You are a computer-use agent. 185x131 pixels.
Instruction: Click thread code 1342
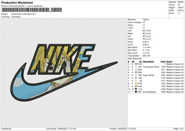[x=163, y=72]
